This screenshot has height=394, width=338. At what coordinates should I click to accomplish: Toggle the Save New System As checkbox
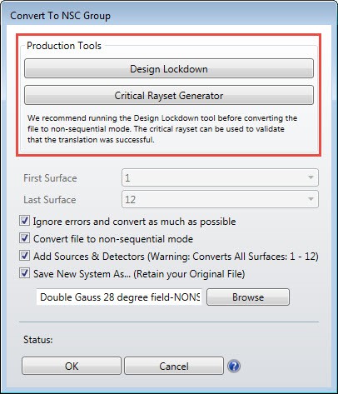click(x=24, y=273)
